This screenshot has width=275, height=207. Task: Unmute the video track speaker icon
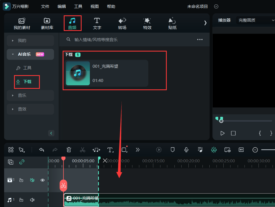pyautogui.click(x=32, y=180)
